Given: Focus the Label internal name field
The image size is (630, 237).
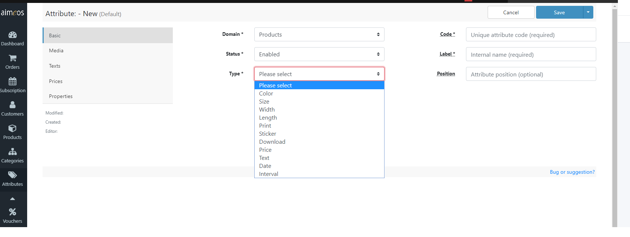Looking at the screenshot, I should click(x=531, y=54).
